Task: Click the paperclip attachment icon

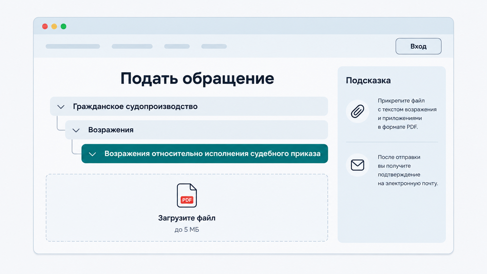Action: [358, 111]
